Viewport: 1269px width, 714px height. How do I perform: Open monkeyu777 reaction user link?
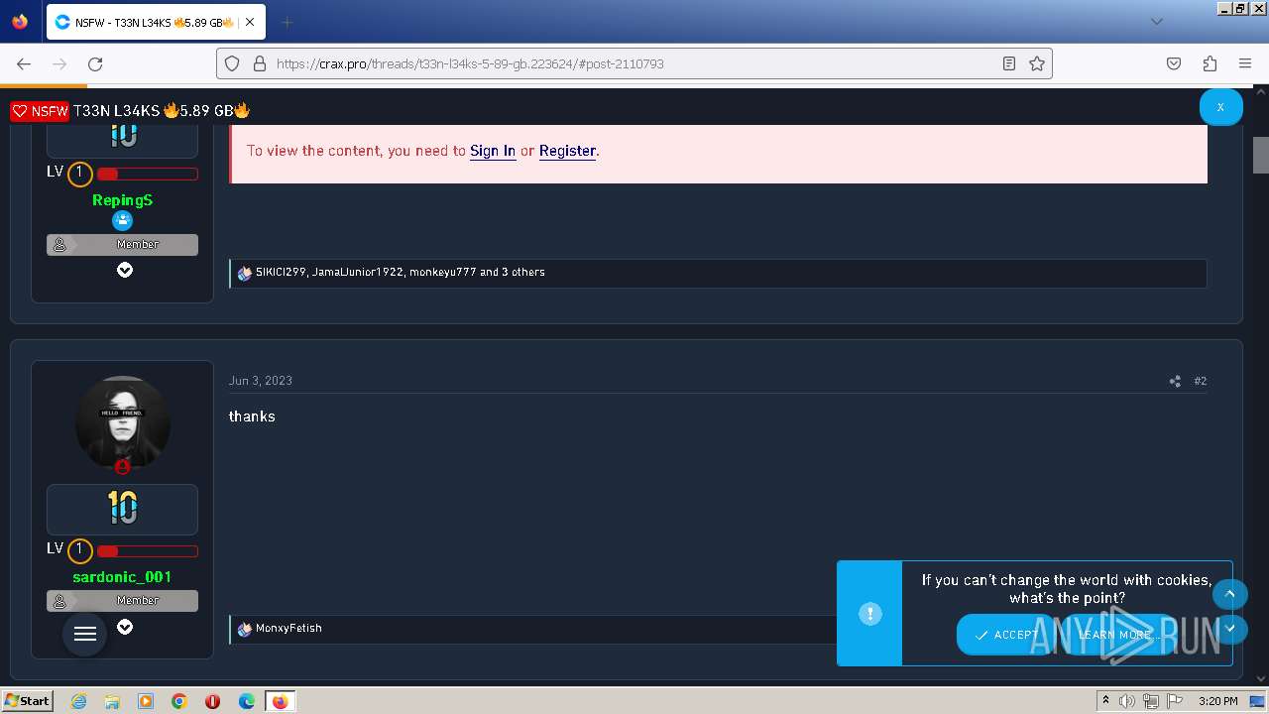pos(443,272)
